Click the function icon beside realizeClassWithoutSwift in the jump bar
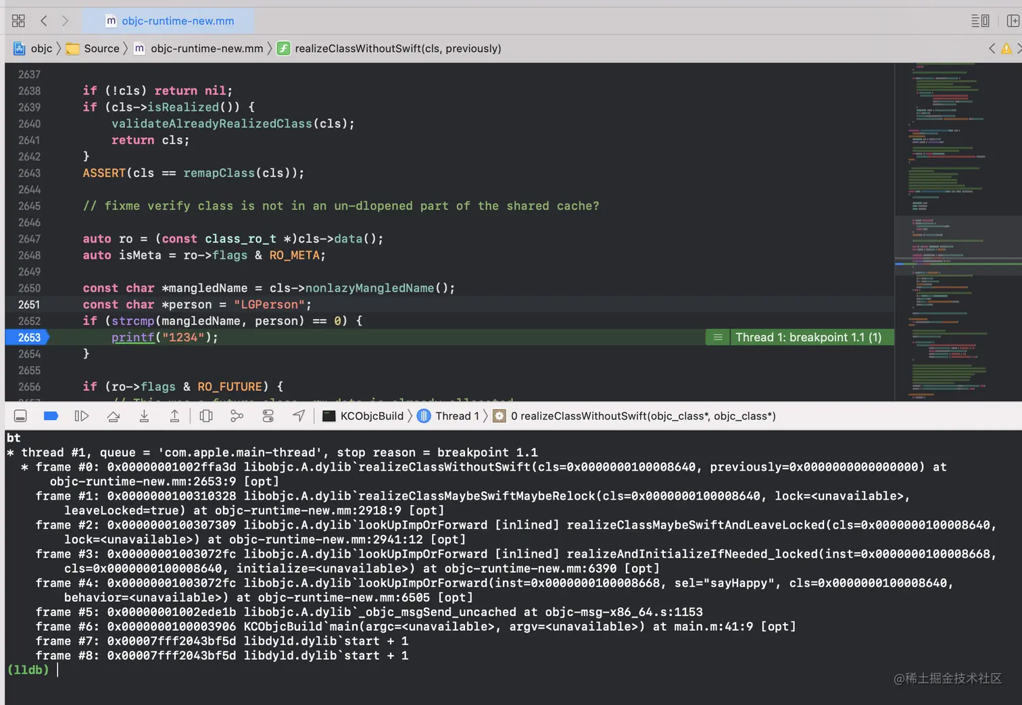This screenshot has height=705, width=1022. click(x=284, y=49)
